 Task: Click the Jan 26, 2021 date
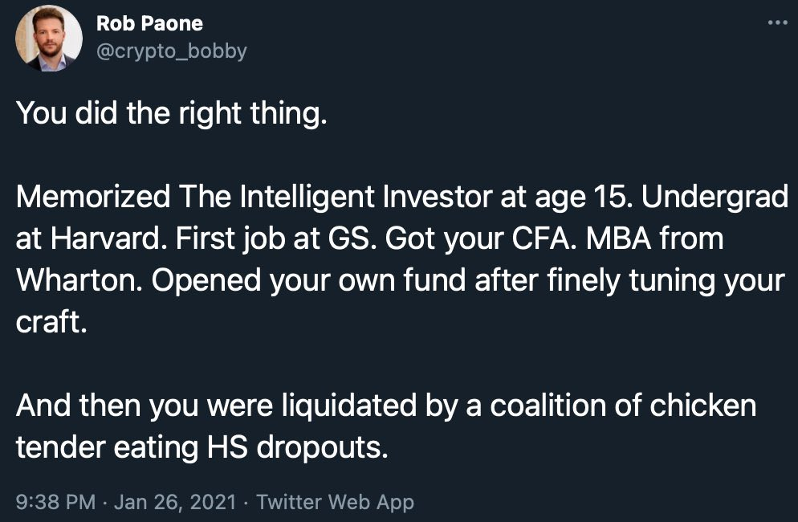(x=175, y=502)
